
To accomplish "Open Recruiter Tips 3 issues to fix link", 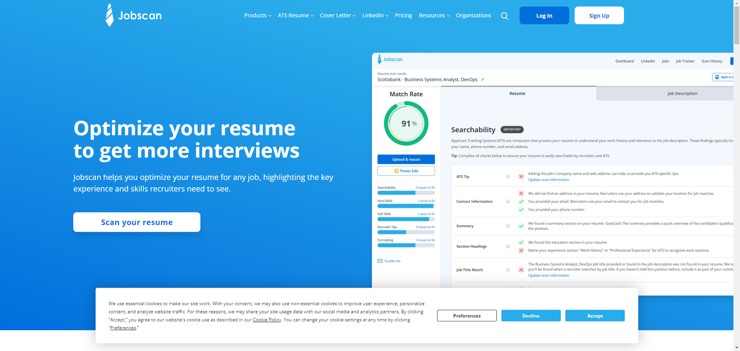I will (x=425, y=227).
